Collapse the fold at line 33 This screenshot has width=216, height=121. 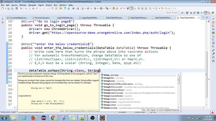(13, 89)
